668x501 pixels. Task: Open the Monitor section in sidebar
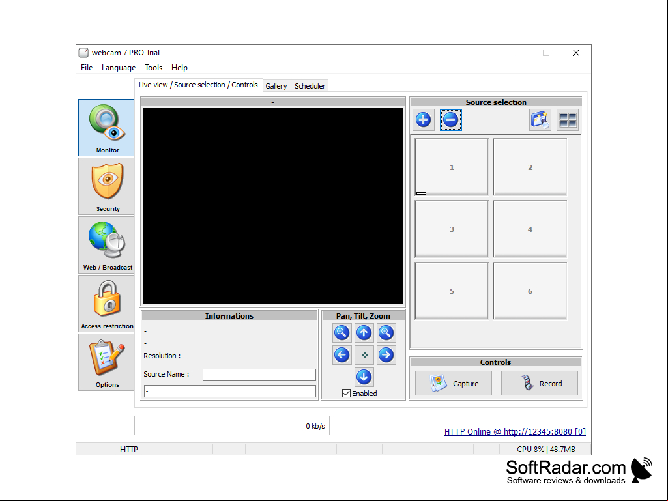point(106,128)
